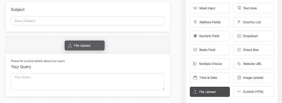Click the Your Query textarea resize handle
Screen dimensions: 282x103
[x=163, y=89]
